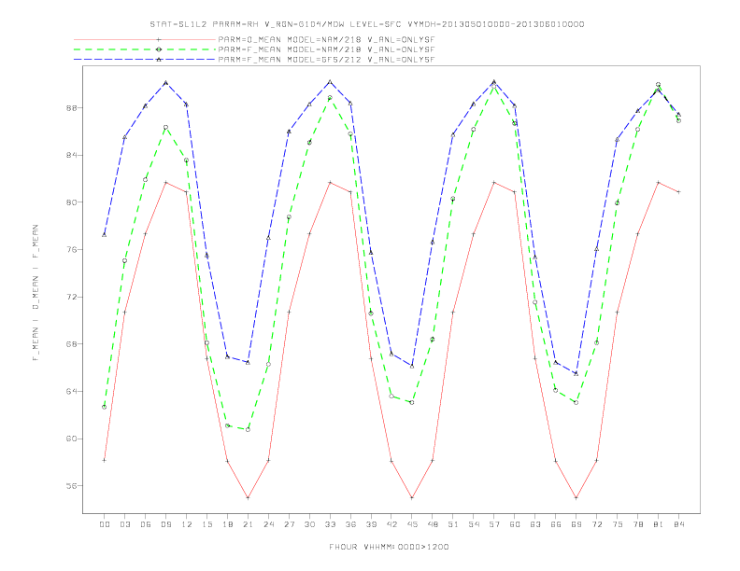Click x-axis tick label 72
This screenshot has height=571, width=740.
[x=596, y=524]
